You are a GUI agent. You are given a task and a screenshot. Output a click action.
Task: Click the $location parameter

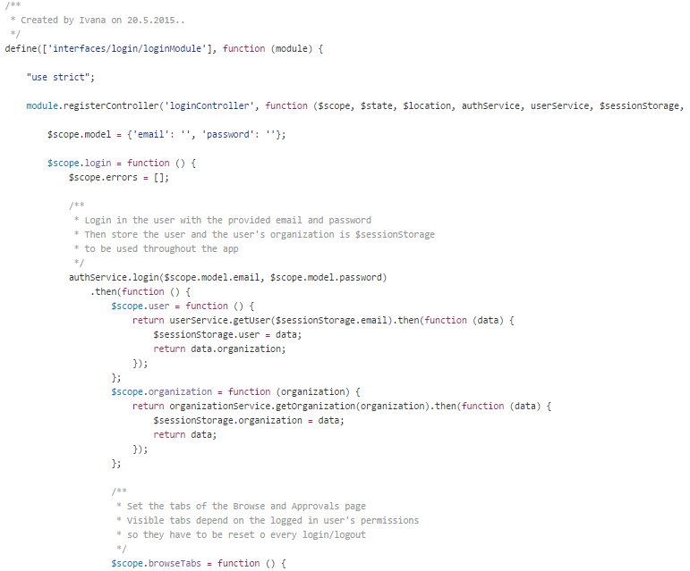427,105
